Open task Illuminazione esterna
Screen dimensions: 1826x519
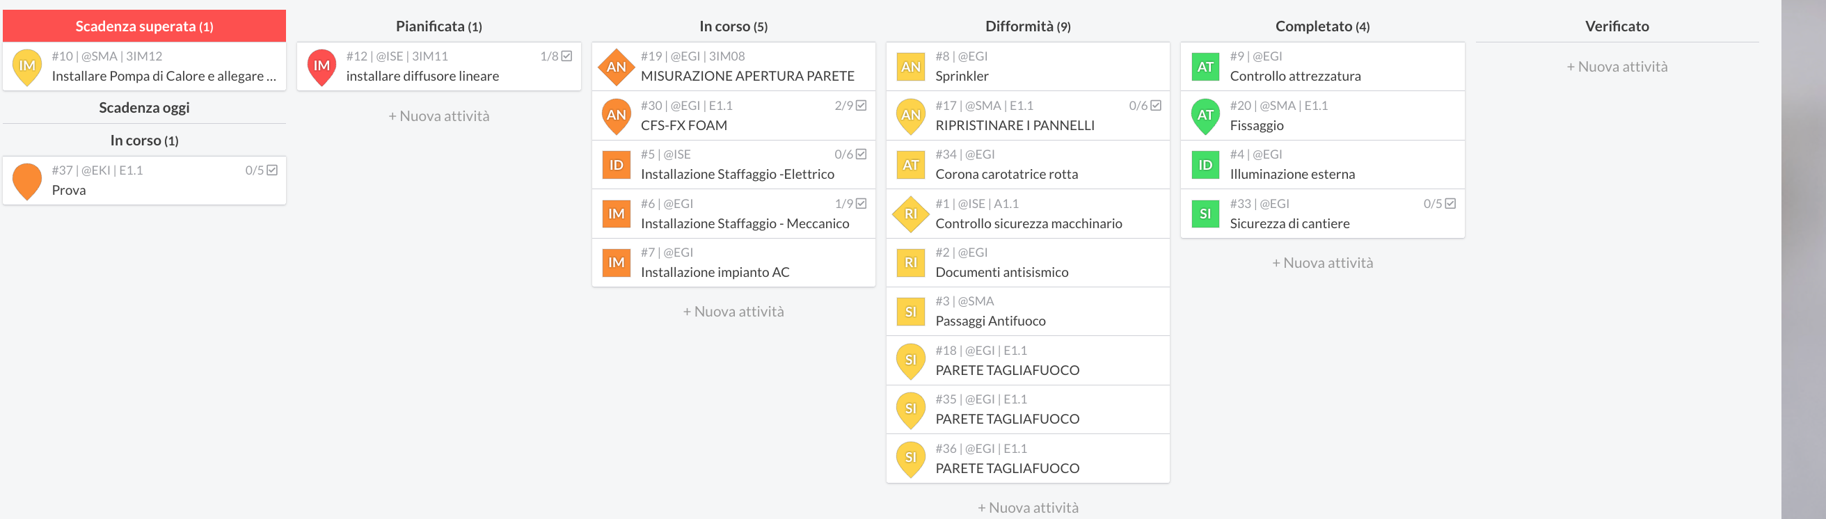1323,164
